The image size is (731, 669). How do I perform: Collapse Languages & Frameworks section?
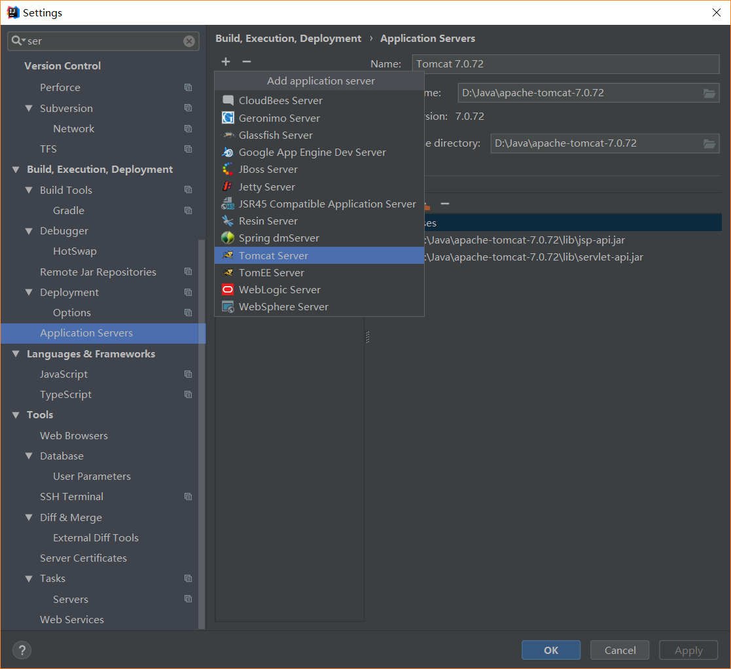16,354
